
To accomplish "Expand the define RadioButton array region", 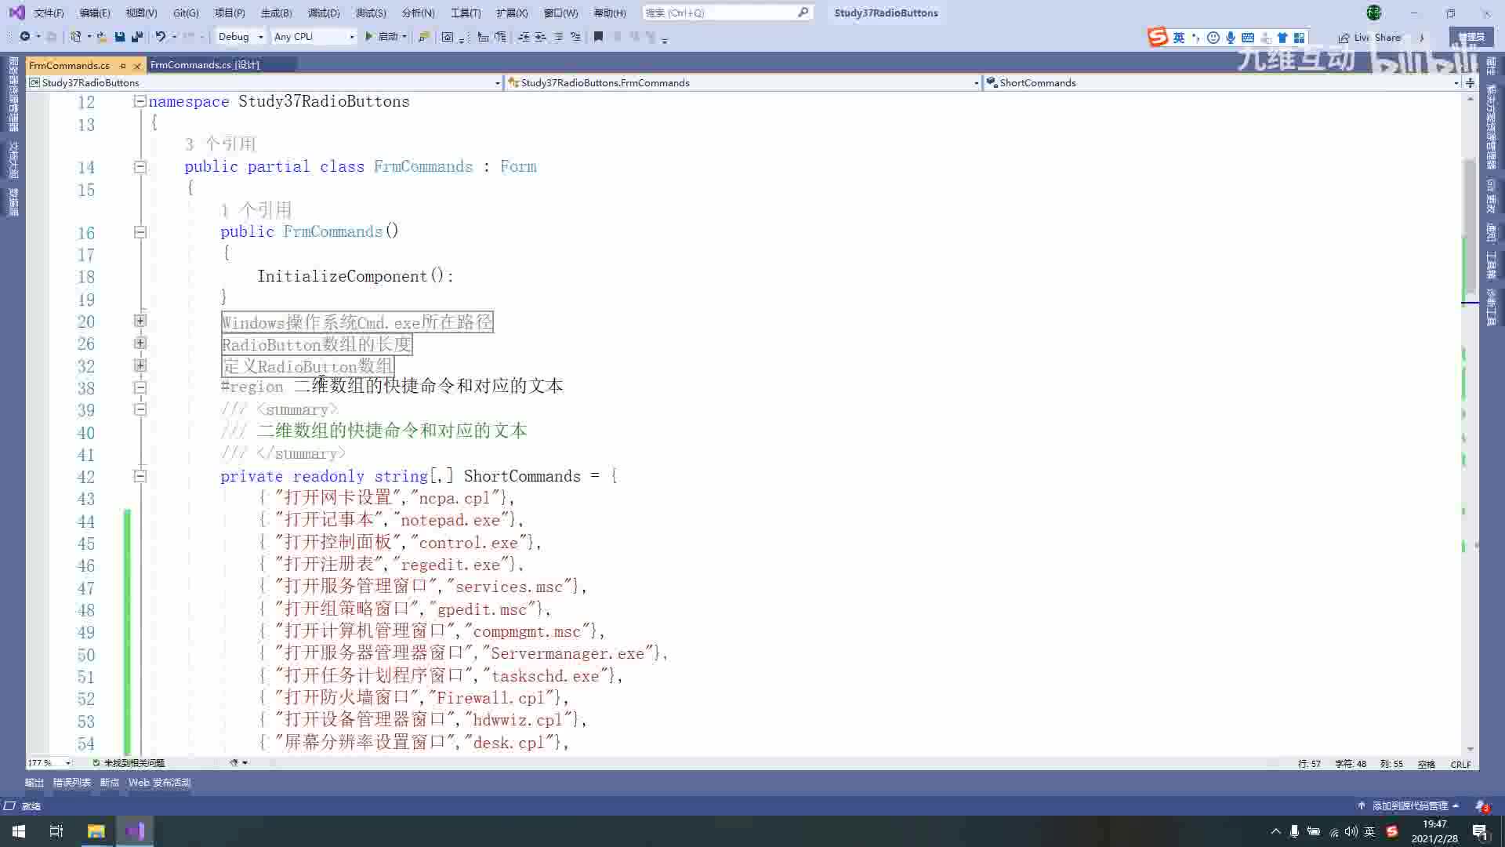I will (x=140, y=365).
